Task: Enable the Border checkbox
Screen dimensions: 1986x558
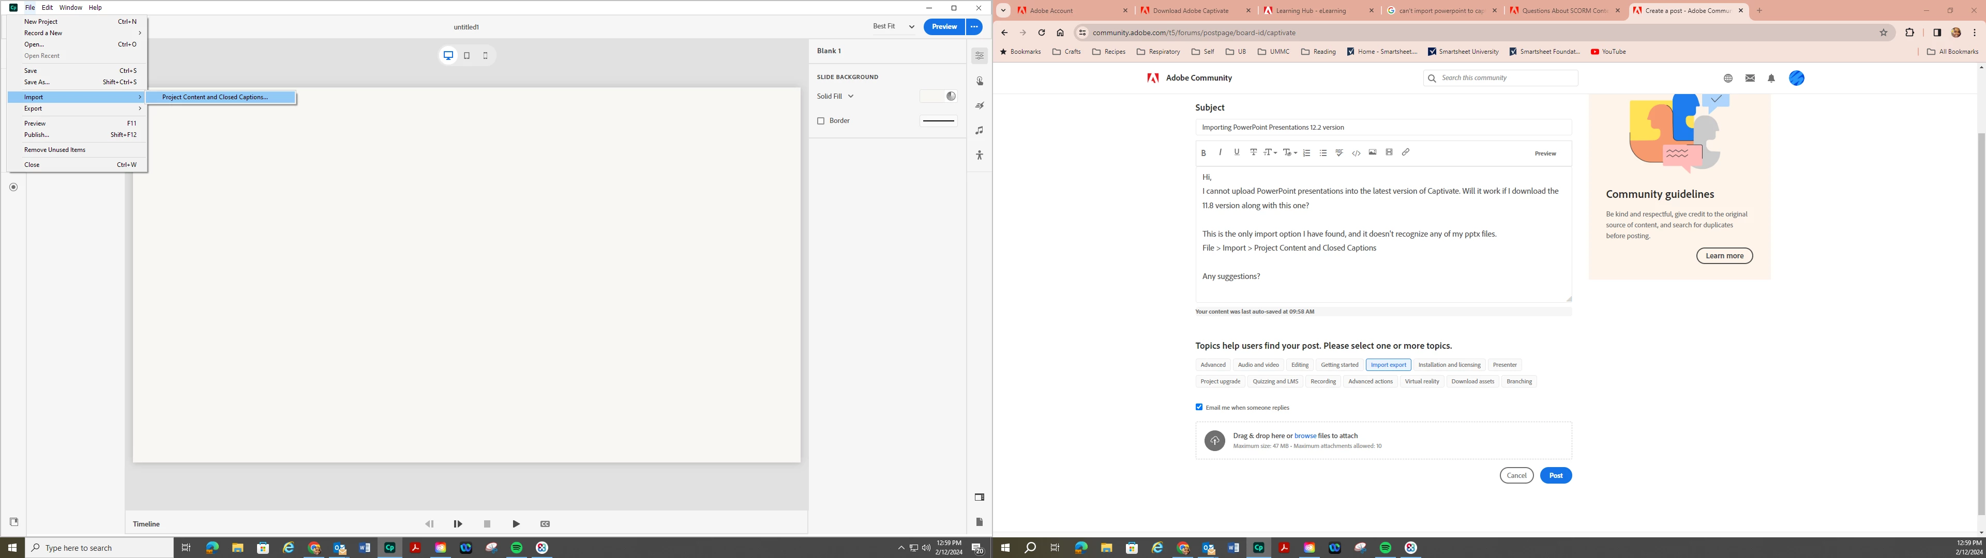Action: coord(821,121)
